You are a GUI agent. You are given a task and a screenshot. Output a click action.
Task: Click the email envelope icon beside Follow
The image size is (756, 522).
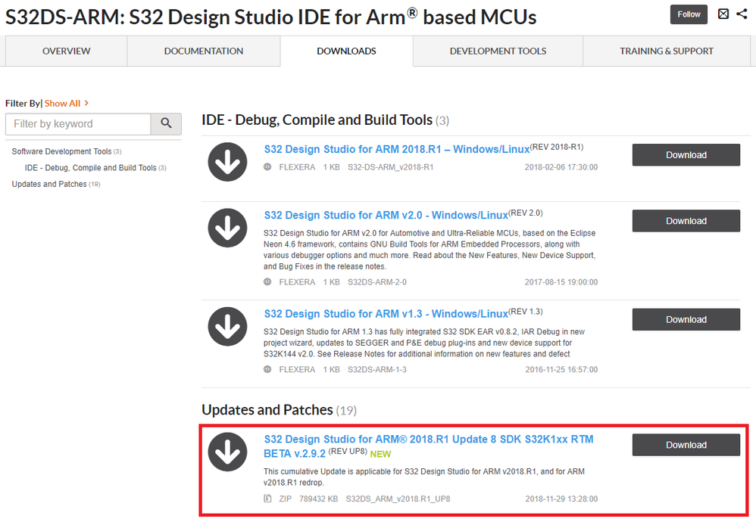[723, 14]
